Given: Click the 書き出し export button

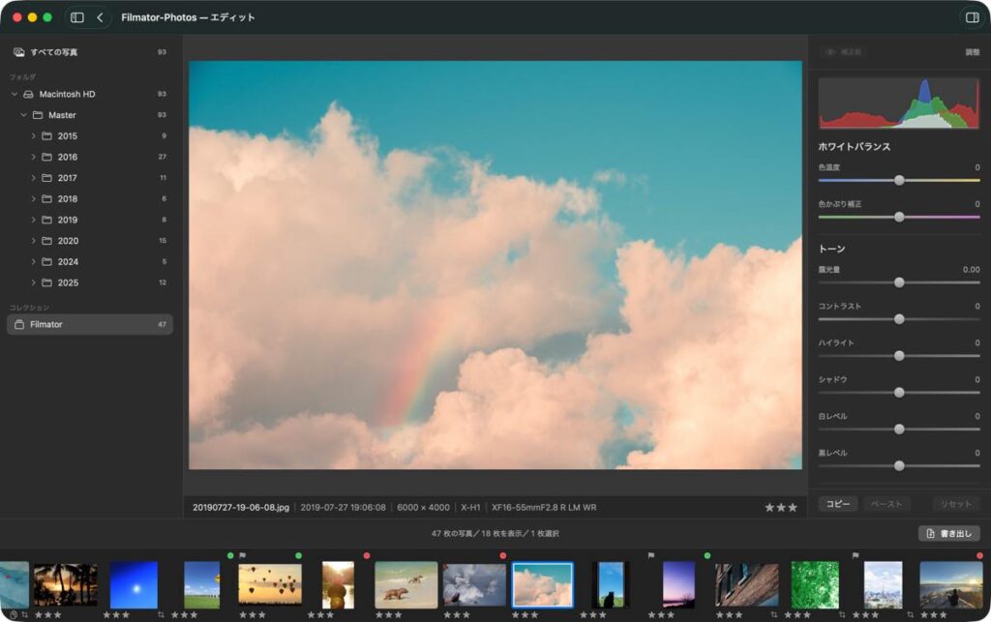Looking at the screenshot, I should (x=949, y=534).
